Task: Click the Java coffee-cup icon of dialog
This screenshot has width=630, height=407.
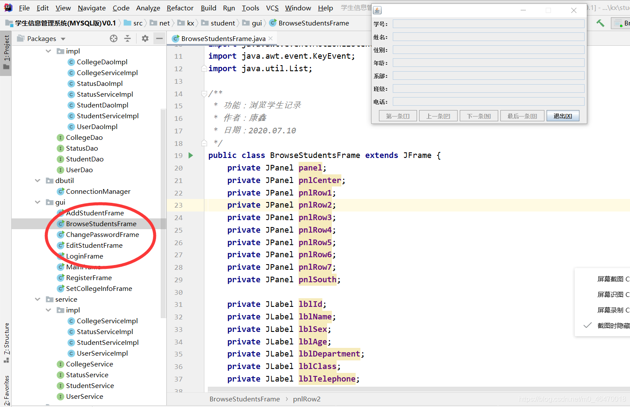Action: click(377, 10)
